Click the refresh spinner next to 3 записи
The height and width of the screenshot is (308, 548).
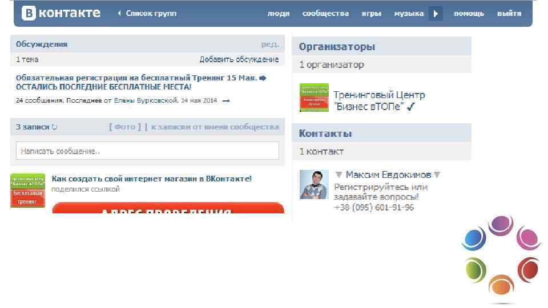[x=55, y=127]
